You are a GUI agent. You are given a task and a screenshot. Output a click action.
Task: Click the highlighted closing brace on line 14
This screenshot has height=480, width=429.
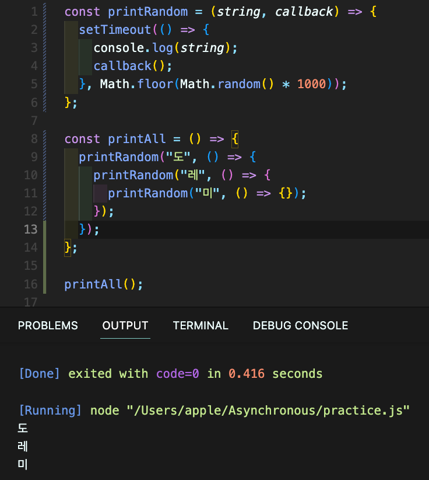(68, 248)
